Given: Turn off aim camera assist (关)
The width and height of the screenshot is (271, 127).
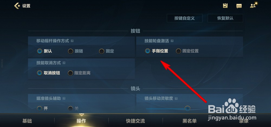Looking at the screenshot, I should click(73, 109).
